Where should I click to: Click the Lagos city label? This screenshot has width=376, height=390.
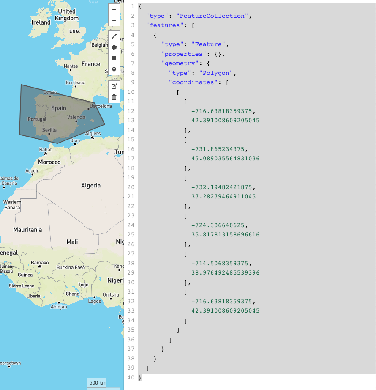tap(94, 302)
